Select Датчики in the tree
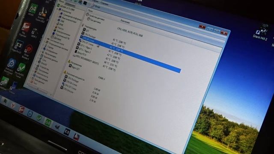274x154 pixels. coord(56,38)
